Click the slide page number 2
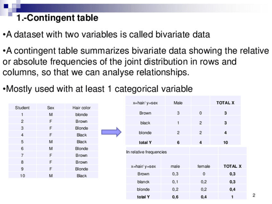Image resolution: width=272 pixels, height=204 pixels. (254, 195)
